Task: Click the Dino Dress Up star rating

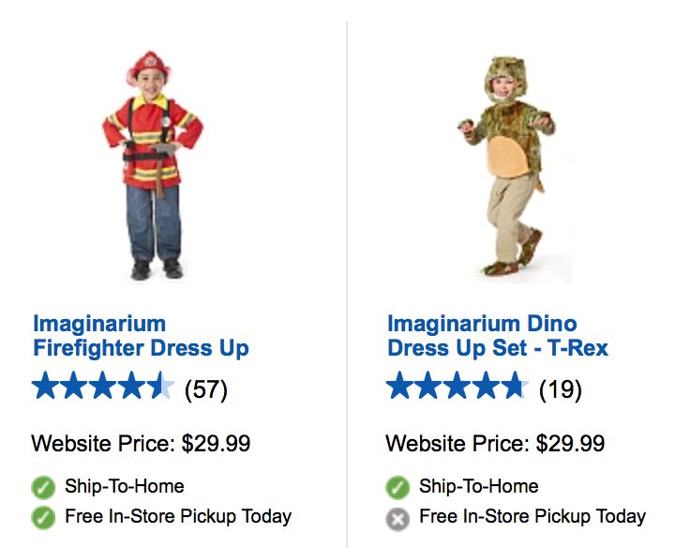Action: coord(457,387)
